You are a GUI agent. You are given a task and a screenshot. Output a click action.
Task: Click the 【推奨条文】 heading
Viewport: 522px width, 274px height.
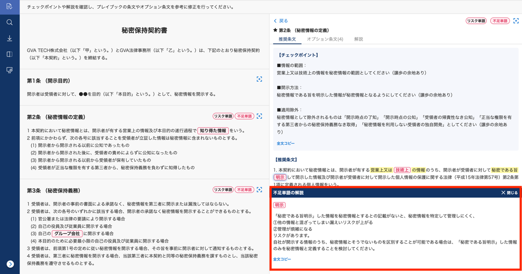[x=286, y=160]
